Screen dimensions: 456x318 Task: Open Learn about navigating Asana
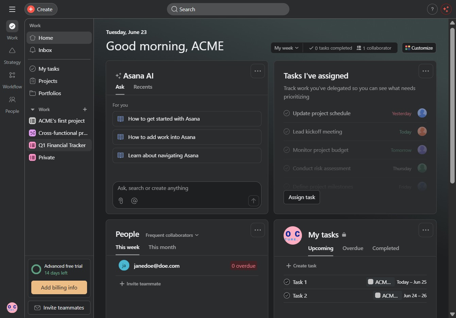click(187, 155)
